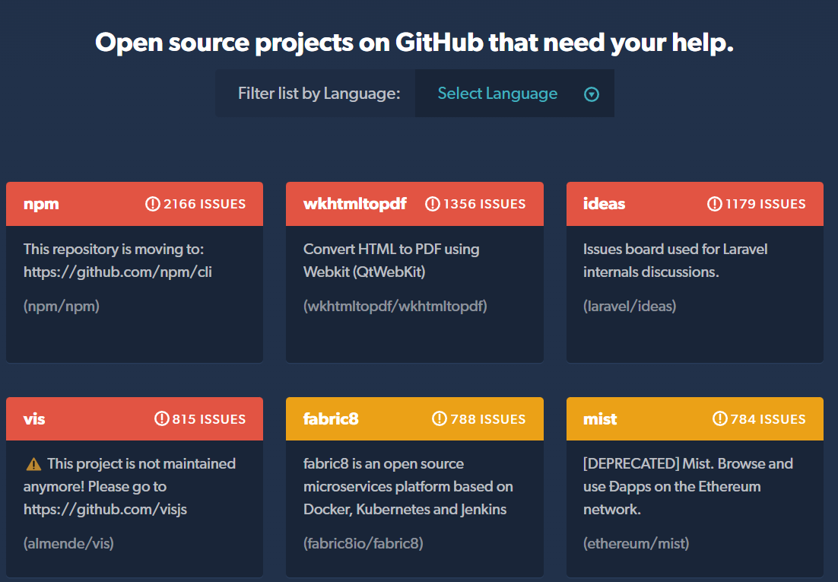Click the (ethereum/mist) repository path

click(x=636, y=543)
